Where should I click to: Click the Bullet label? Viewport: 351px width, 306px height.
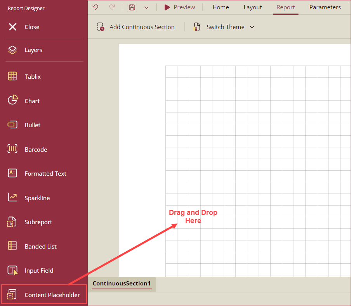pyautogui.click(x=33, y=125)
